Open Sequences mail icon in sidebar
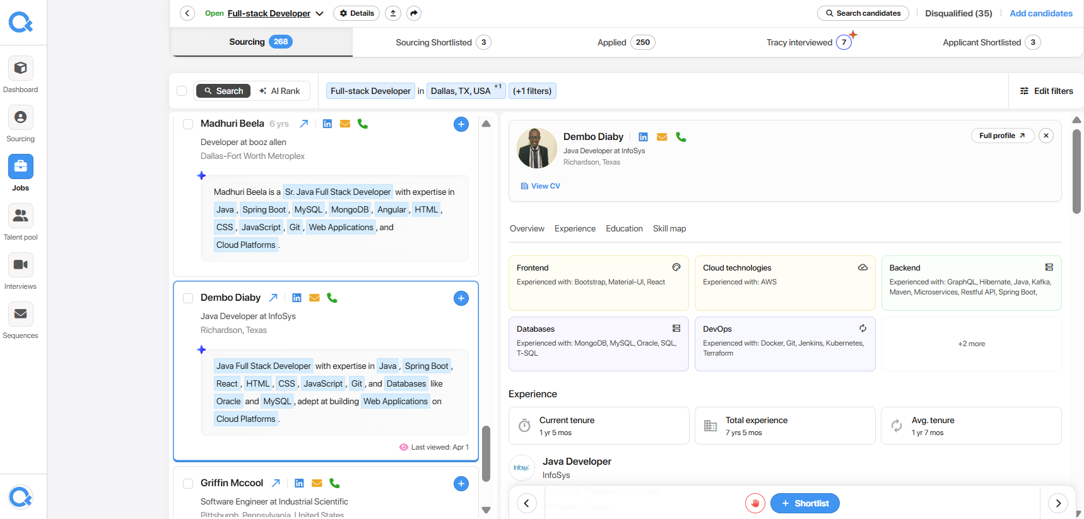 coord(20,314)
